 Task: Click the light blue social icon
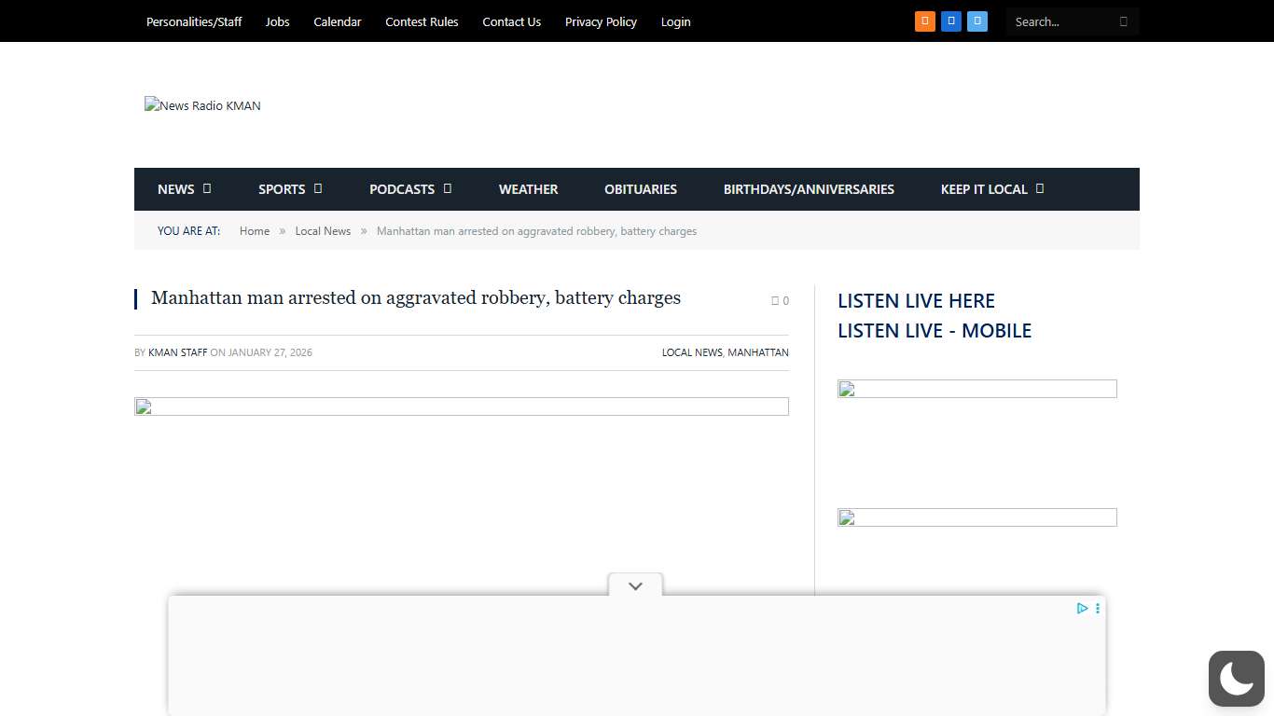tap(976, 21)
